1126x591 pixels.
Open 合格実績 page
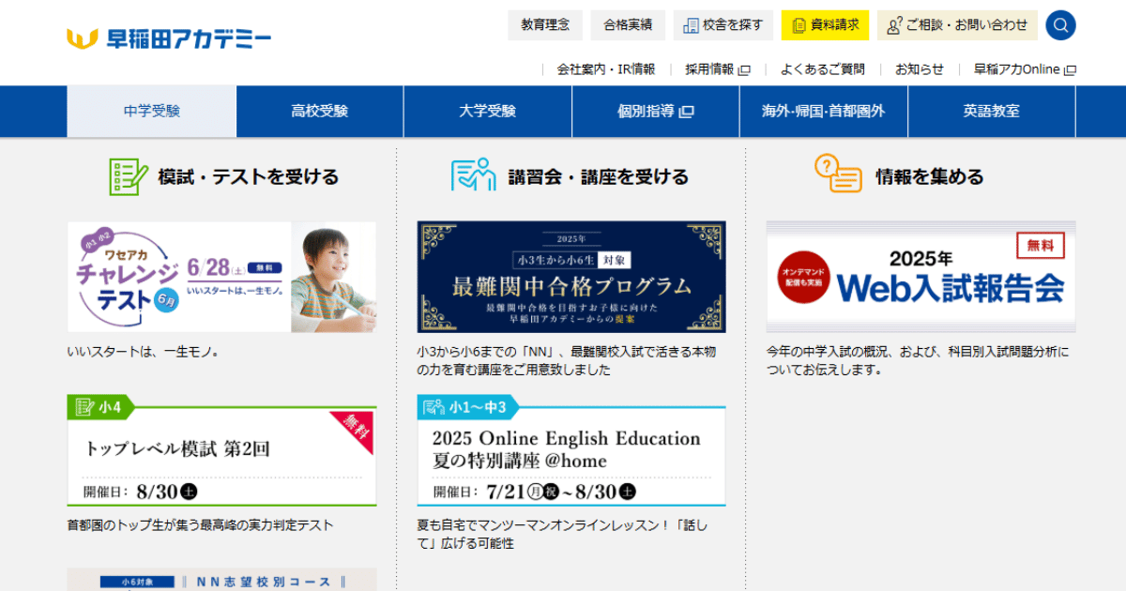[628, 25]
